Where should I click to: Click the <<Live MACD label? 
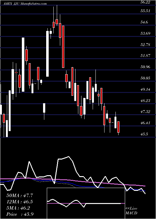131,211
